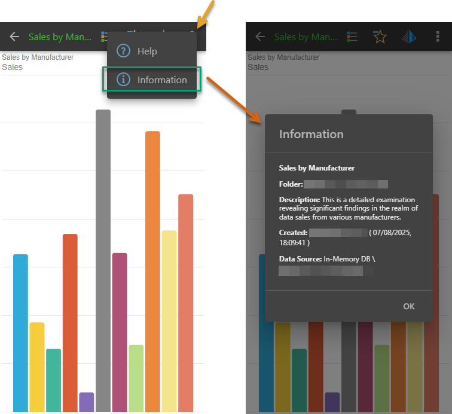The height and width of the screenshot is (414, 452).
Task: Click the salmon bar at the left chart's right edge
Action: [185, 303]
